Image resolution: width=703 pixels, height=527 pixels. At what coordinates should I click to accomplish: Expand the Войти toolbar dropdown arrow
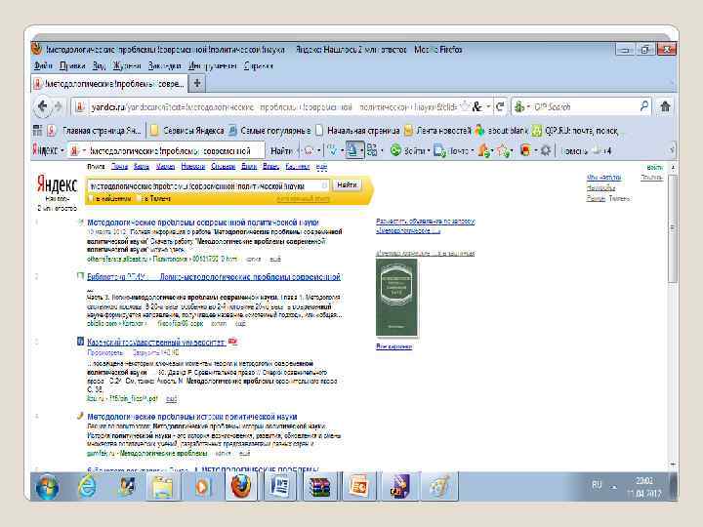[429, 151]
